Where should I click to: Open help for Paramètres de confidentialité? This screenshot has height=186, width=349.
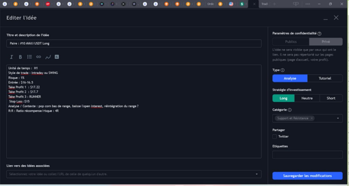(319, 34)
